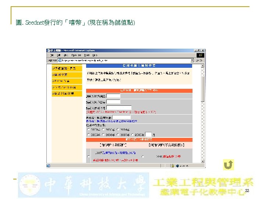
Task: Click the scroll up arrow of page scrollbar
Action: point(203,66)
